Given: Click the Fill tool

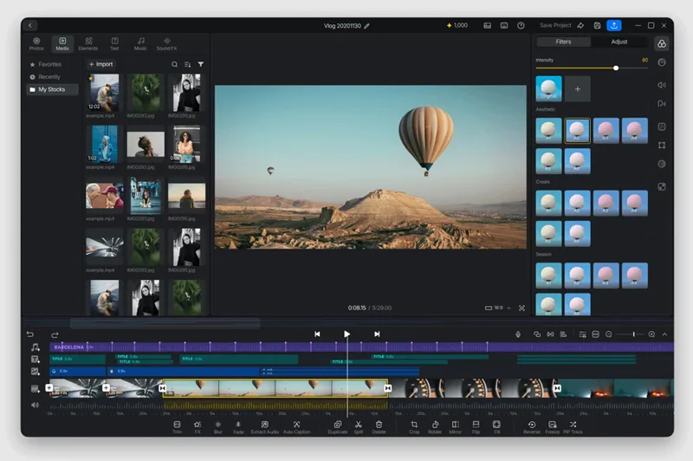Looking at the screenshot, I should click(x=496, y=427).
